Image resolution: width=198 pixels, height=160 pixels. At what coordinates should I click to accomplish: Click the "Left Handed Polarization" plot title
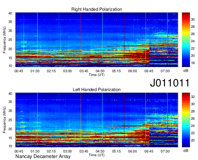click(x=97, y=90)
